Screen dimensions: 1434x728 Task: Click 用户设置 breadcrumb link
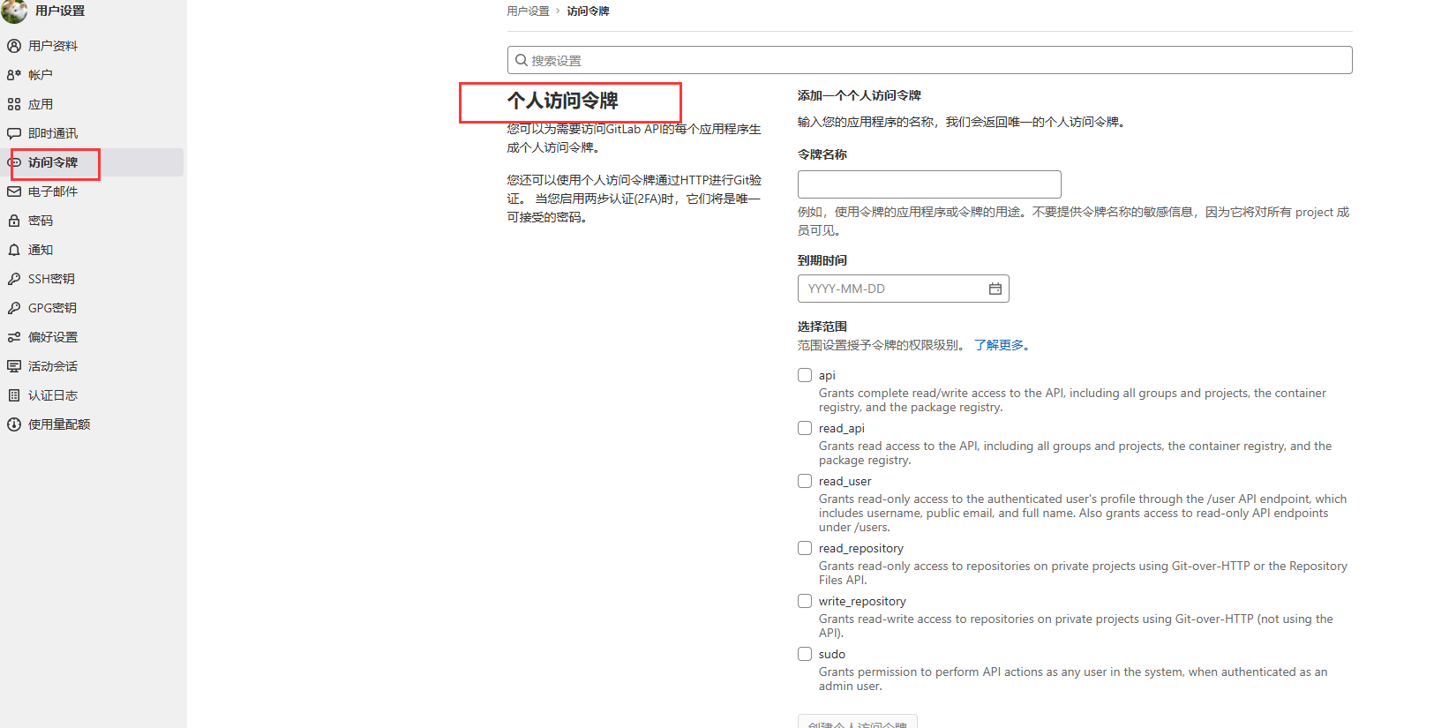pyautogui.click(x=528, y=11)
